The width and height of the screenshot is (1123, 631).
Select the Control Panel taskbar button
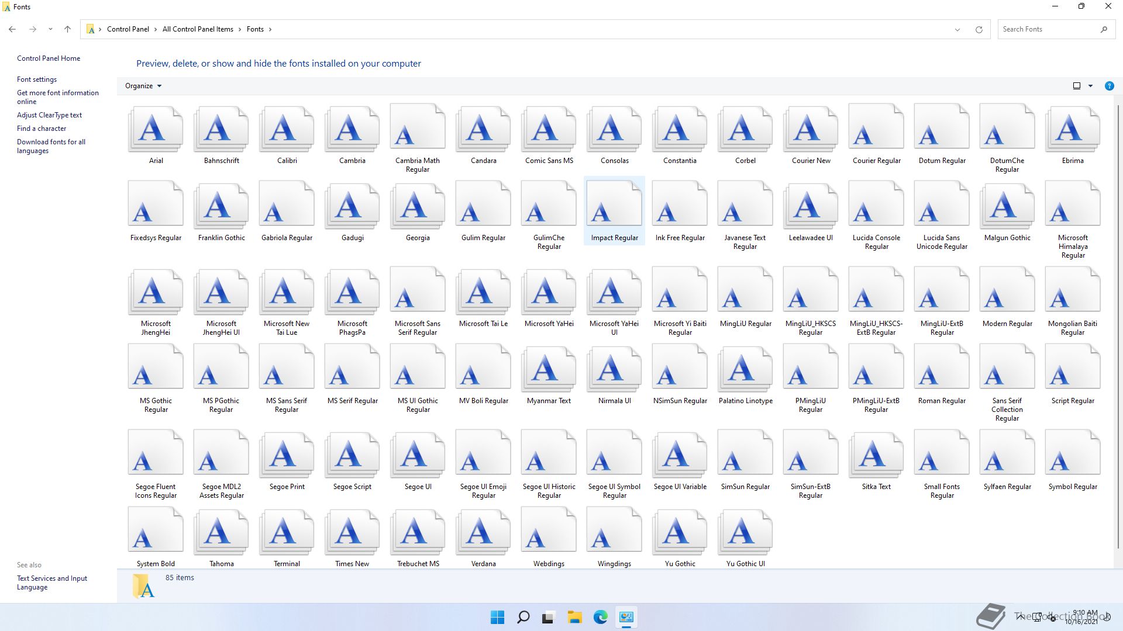[x=626, y=617]
